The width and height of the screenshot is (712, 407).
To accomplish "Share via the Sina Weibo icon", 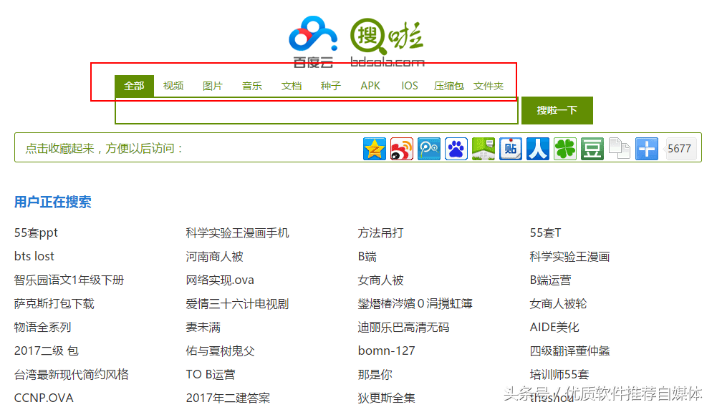I will click(402, 149).
